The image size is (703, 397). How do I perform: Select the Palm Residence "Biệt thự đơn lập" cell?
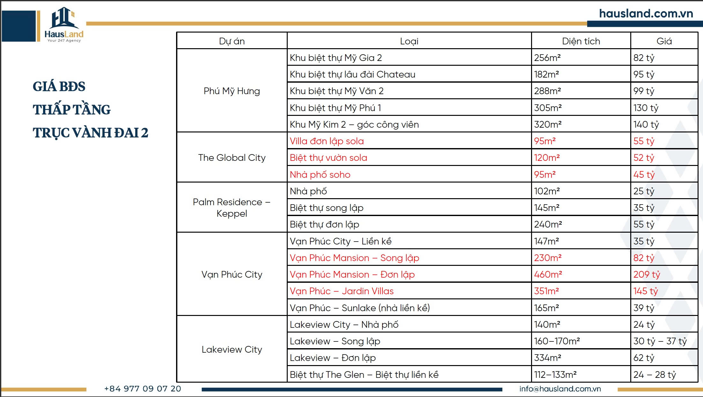point(409,224)
